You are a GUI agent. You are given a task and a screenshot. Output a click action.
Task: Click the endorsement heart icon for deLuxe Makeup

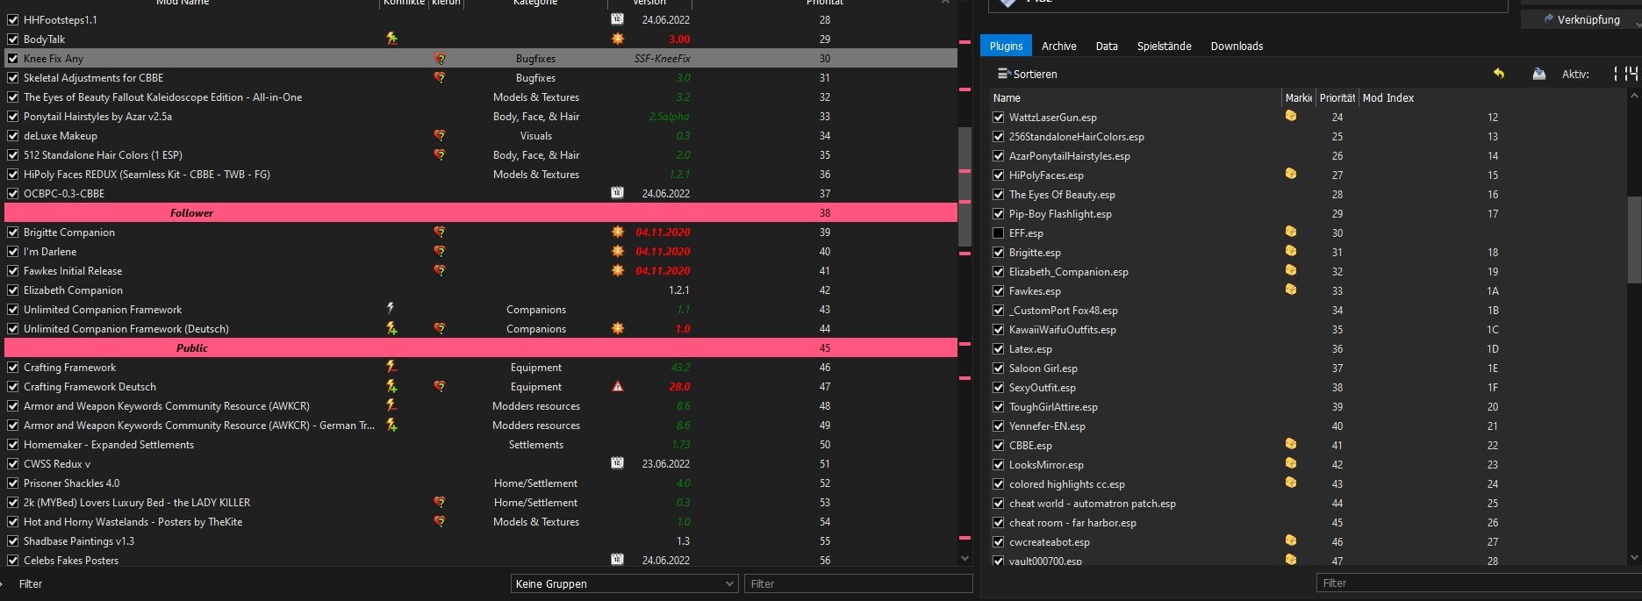pyautogui.click(x=440, y=136)
